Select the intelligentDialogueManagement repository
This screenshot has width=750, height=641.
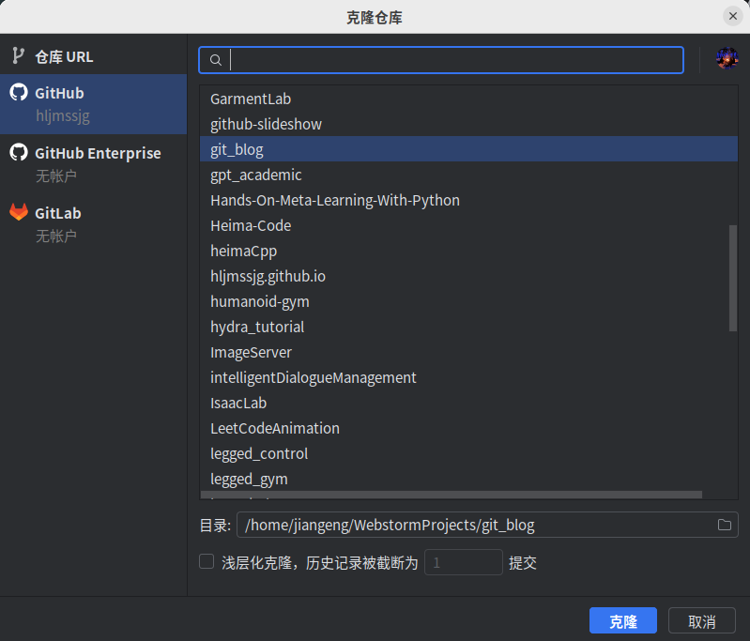click(x=468, y=377)
